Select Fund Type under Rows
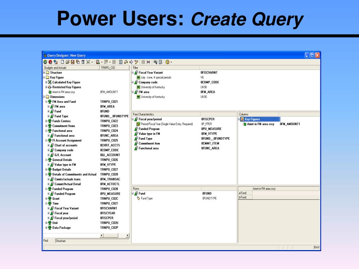The image size is (359, 269). coord(147,199)
